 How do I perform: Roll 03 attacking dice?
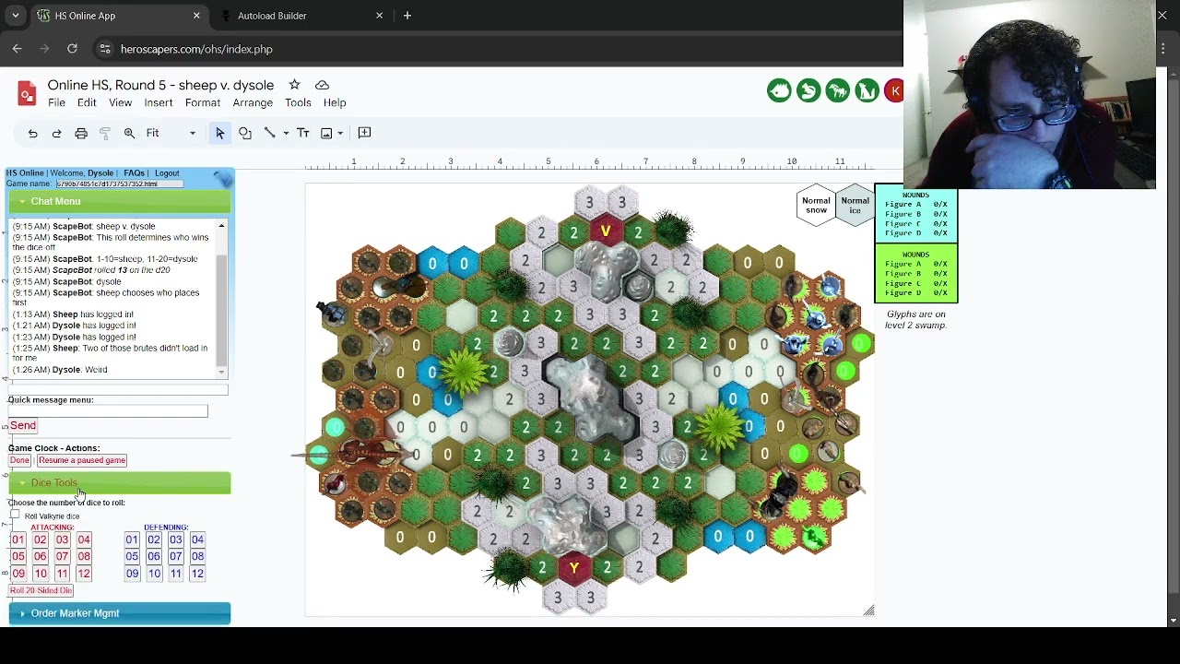tap(62, 539)
